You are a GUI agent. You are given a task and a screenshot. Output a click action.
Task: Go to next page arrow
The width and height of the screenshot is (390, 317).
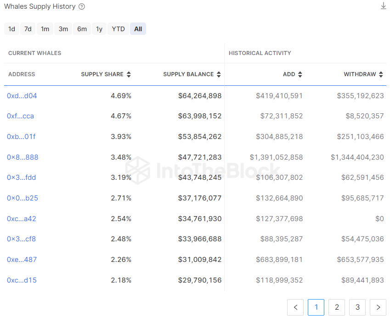(x=378, y=307)
